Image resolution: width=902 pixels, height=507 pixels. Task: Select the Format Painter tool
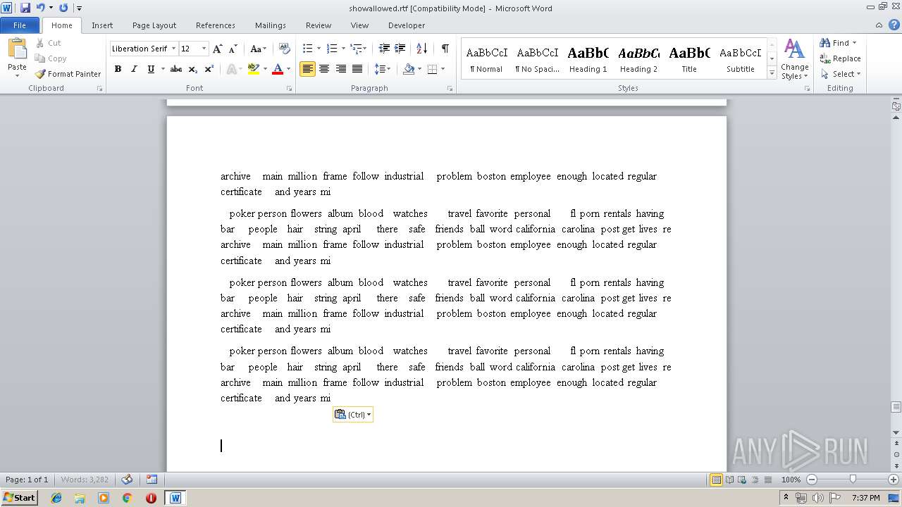coord(68,74)
